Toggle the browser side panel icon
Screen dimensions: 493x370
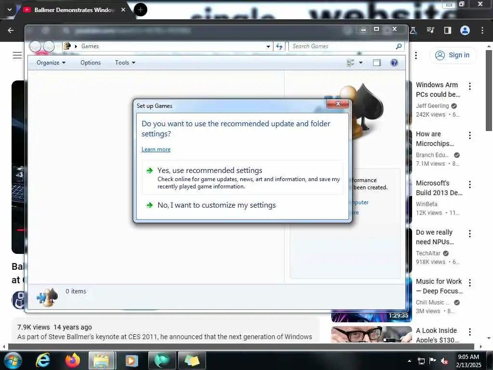tap(448, 30)
